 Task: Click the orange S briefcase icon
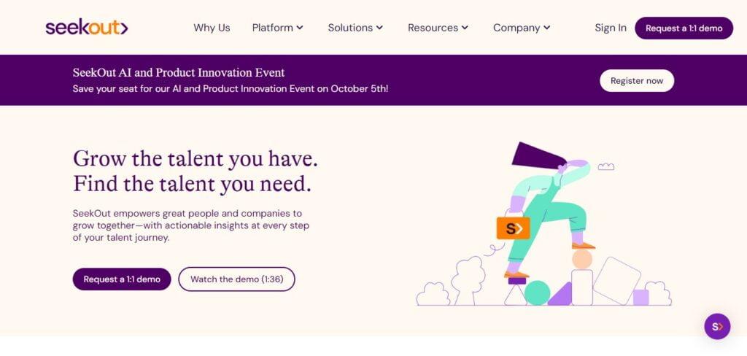tap(513, 228)
